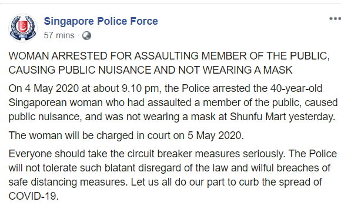
Task: Click the headline line starting CAUSING PUBLIC NUISANCE
Action: 151,70
